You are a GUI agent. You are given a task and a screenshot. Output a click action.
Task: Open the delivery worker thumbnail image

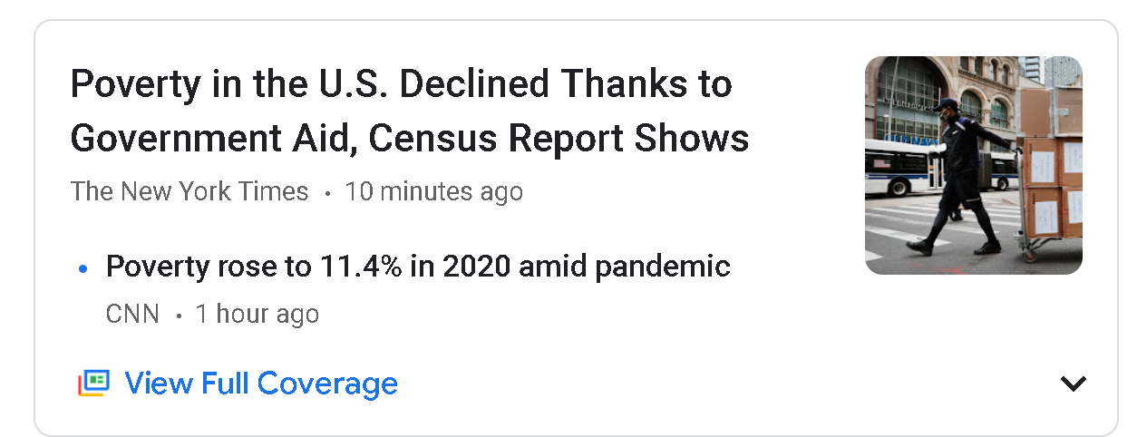(973, 165)
